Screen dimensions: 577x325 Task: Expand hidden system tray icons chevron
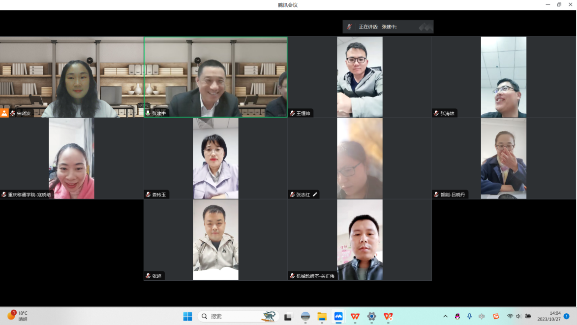click(446, 316)
